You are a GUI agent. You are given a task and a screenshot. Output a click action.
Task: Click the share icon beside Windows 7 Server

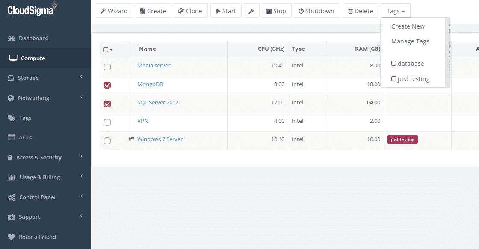tap(132, 139)
